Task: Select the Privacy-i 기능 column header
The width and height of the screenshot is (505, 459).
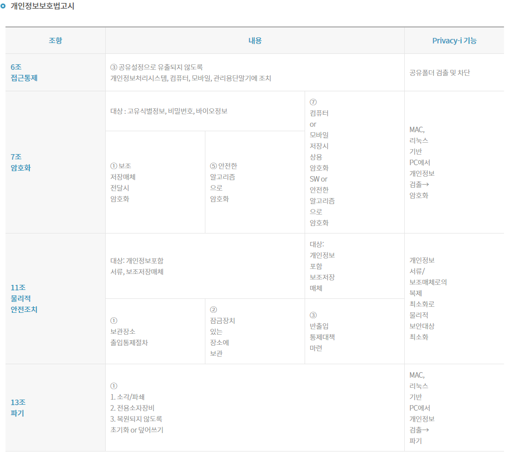Action: [454, 40]
